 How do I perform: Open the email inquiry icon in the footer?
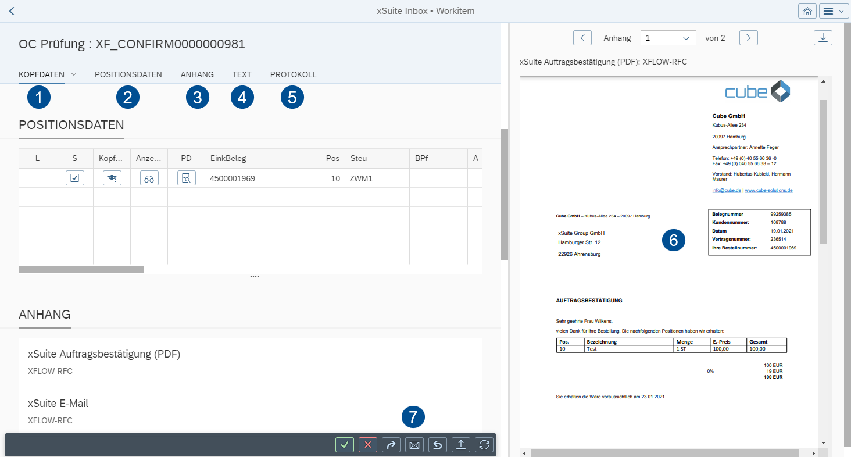(x=414, y=445)
